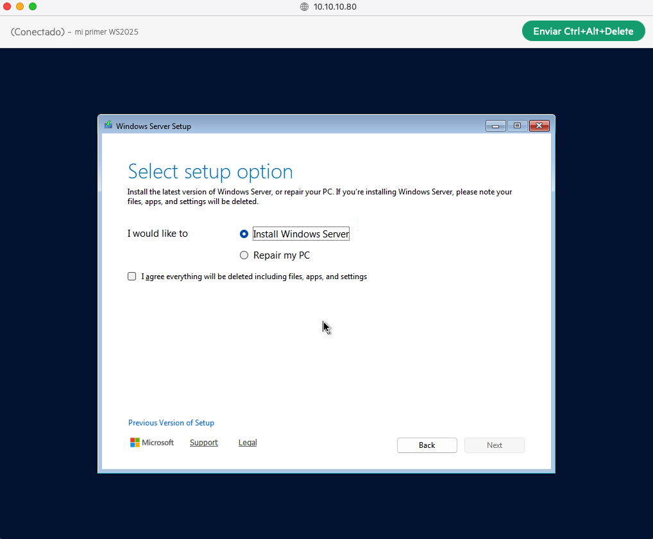This screenshot has width=653, height=539.
Task: Click the Windows Server Setup title bar icon
Action: coord(108,125)
